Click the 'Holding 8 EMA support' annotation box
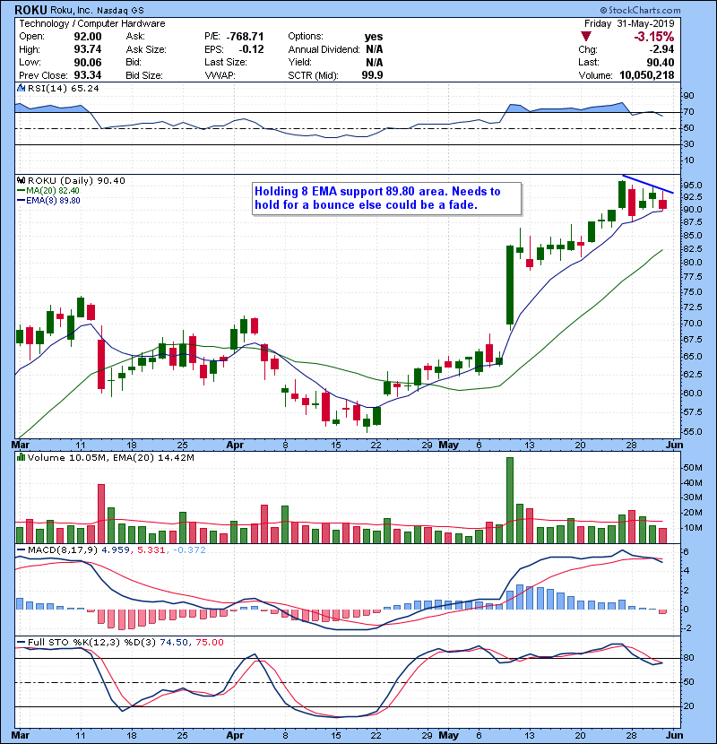 coord(386,198)
